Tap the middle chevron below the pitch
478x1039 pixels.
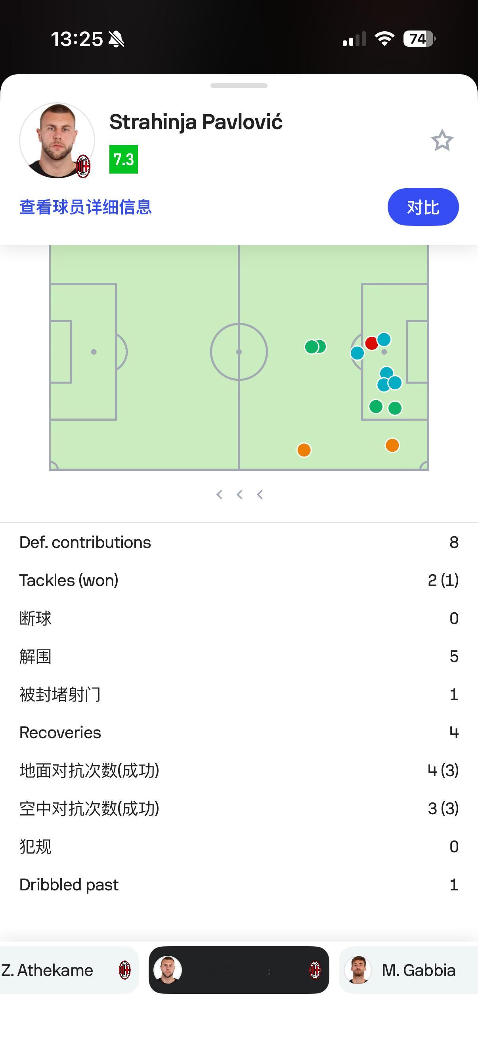240,495
